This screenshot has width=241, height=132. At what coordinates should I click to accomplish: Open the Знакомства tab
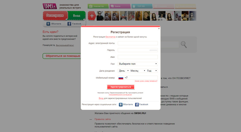tap(98, 6)
